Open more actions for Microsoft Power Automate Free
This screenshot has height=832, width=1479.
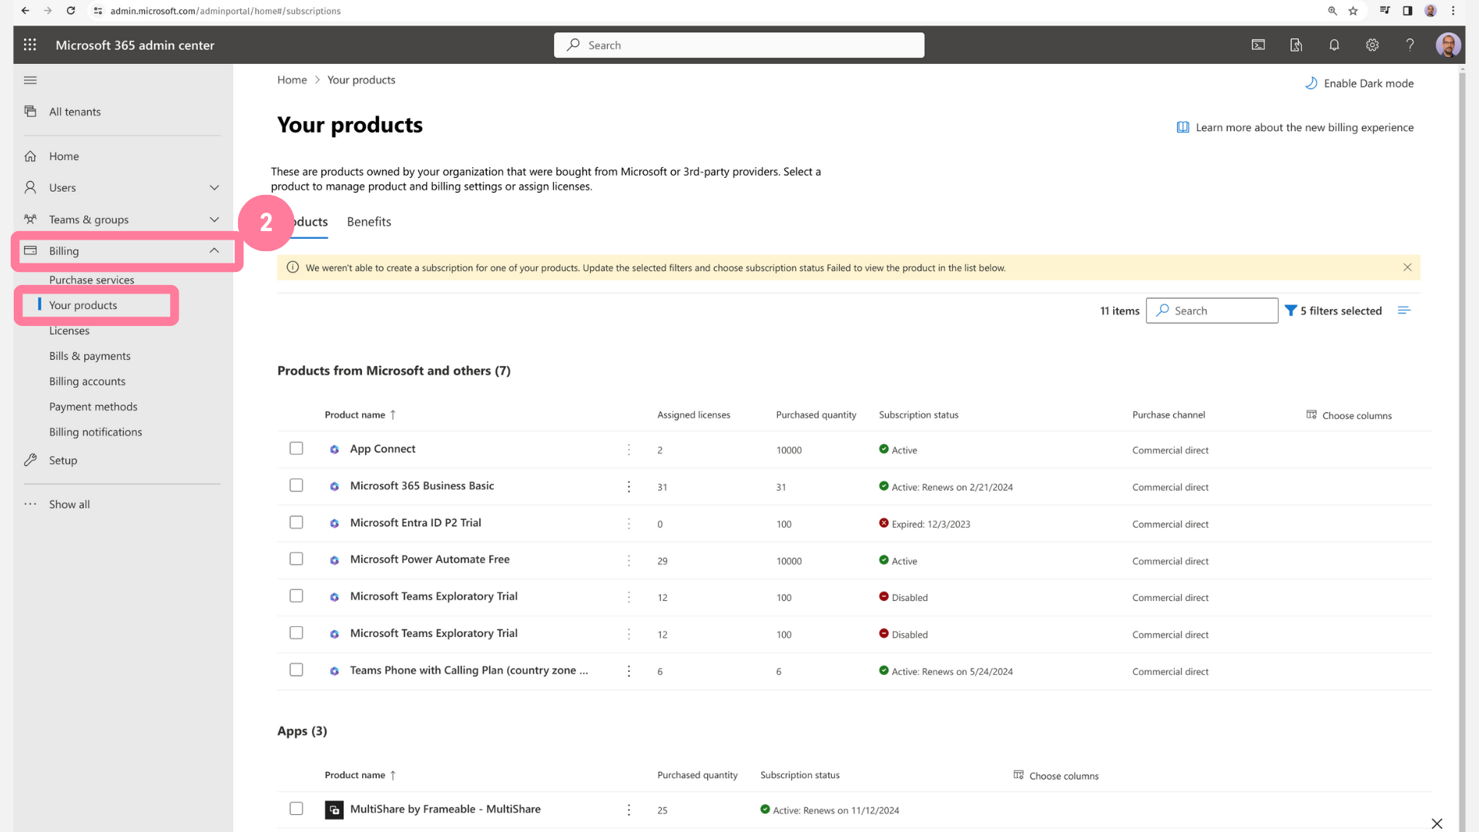pyautogui.click(x=629, y=560)
